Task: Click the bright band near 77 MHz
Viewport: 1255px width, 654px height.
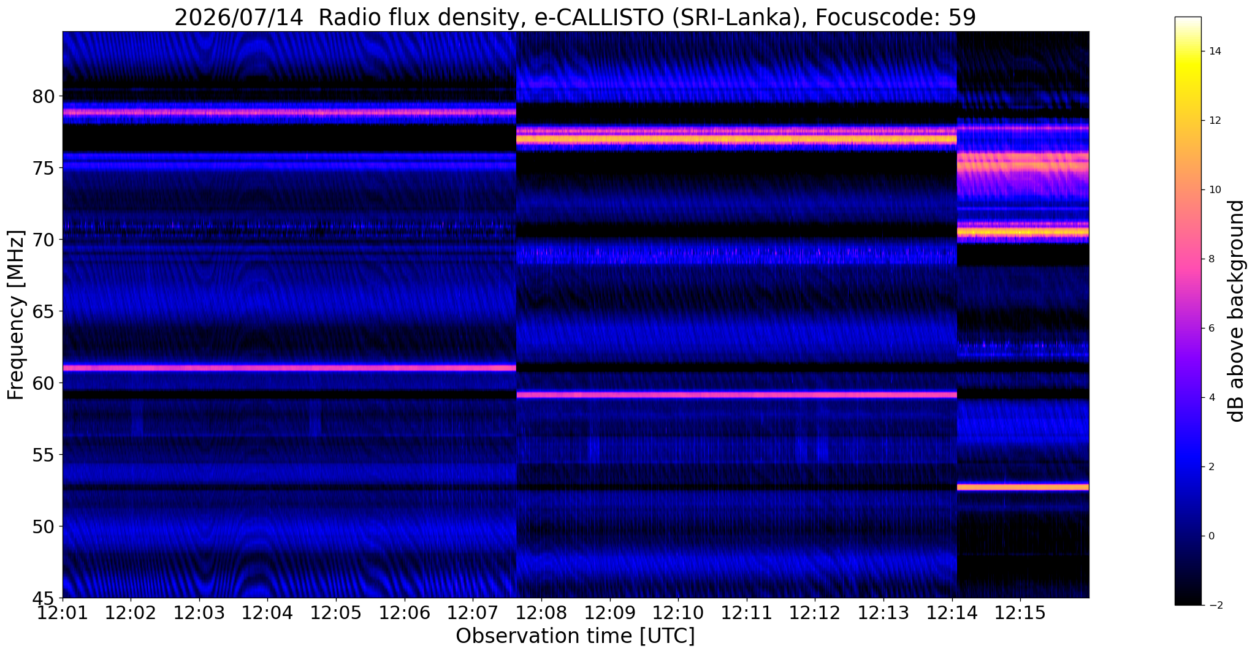Action: tap(736, 139)
